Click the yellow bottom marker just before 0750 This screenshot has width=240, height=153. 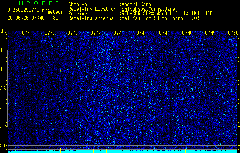(232, 151)
